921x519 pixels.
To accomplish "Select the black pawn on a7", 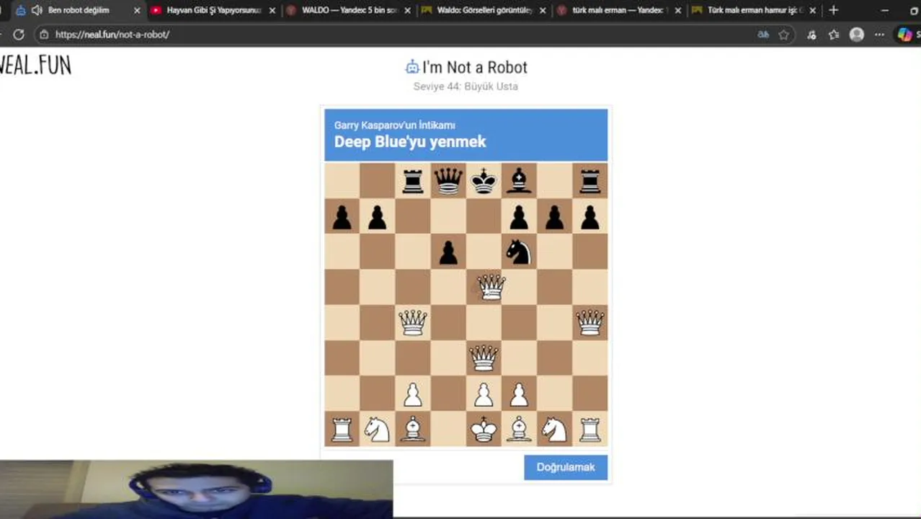I will coord(342,216).
